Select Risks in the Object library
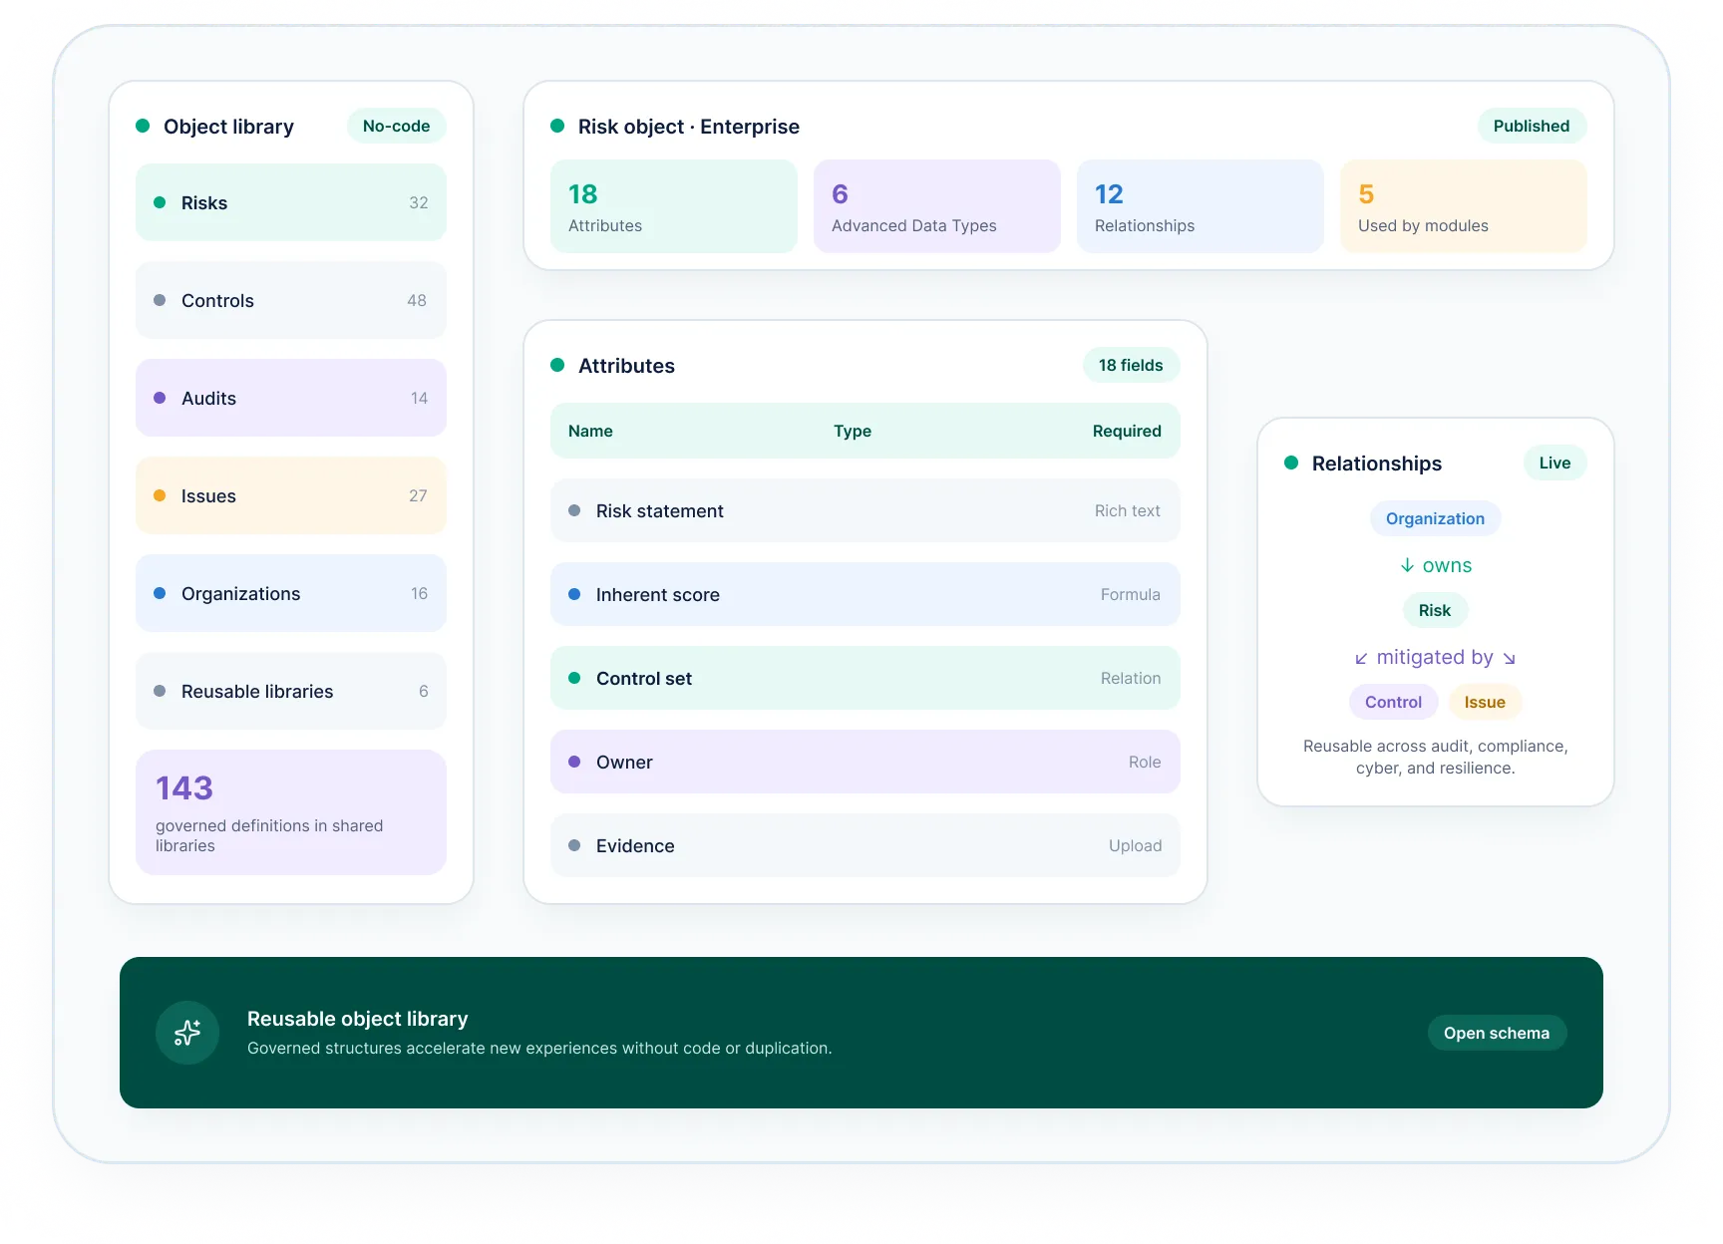Viewport: 1723px width, 1244px height. pos(291,202)
